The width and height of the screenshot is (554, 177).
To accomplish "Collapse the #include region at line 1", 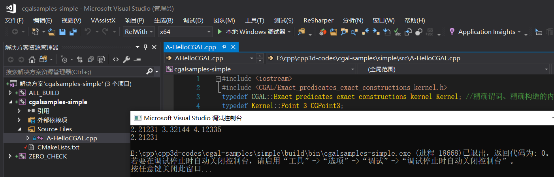I will (218, 79).
